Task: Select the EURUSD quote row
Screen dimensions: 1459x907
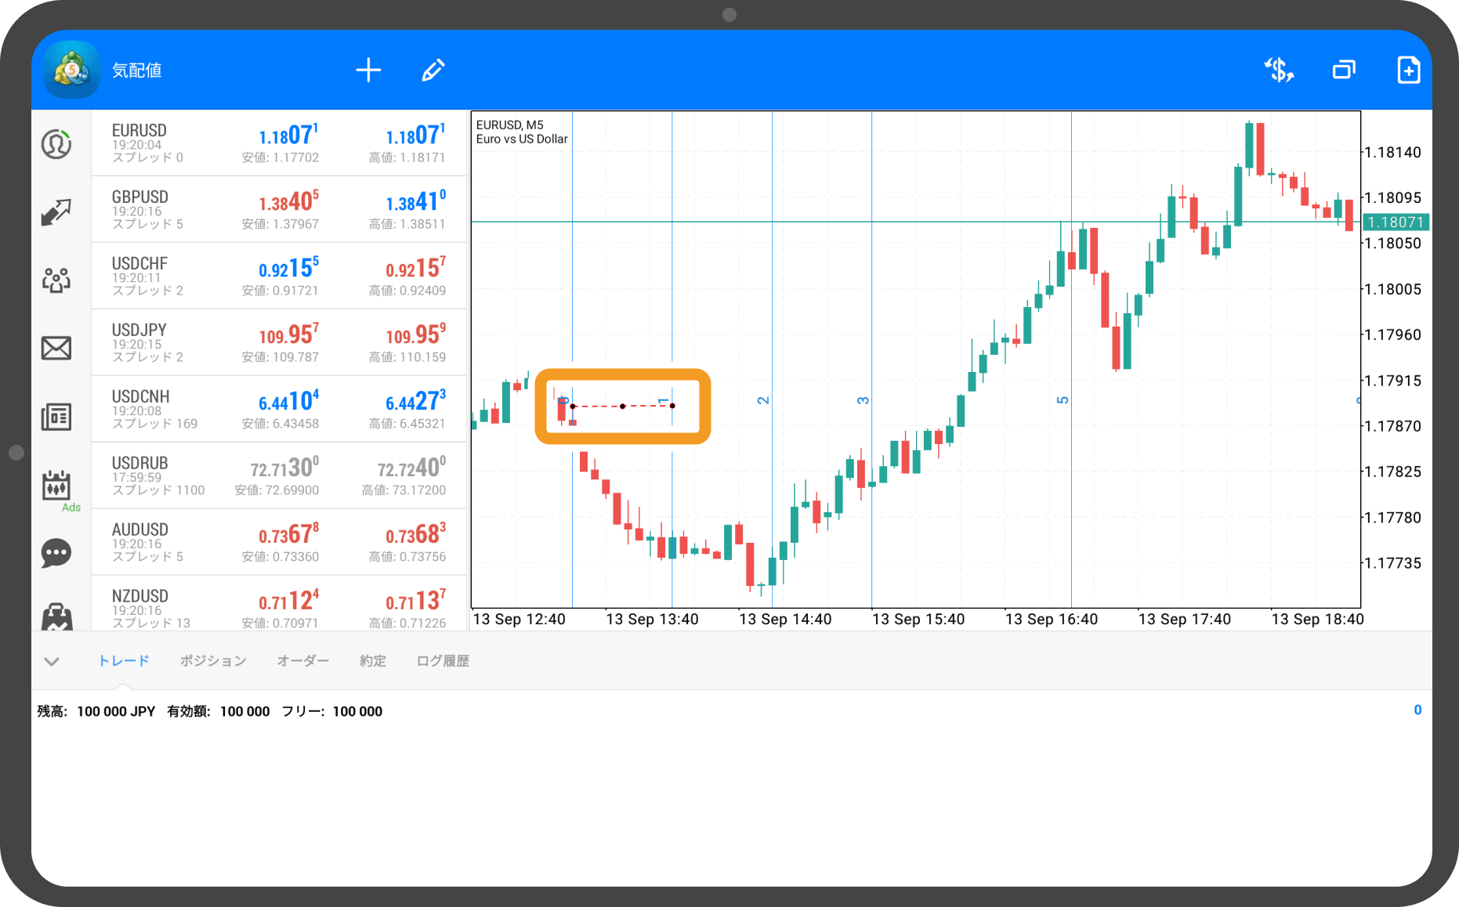Action: coord(279,143)
